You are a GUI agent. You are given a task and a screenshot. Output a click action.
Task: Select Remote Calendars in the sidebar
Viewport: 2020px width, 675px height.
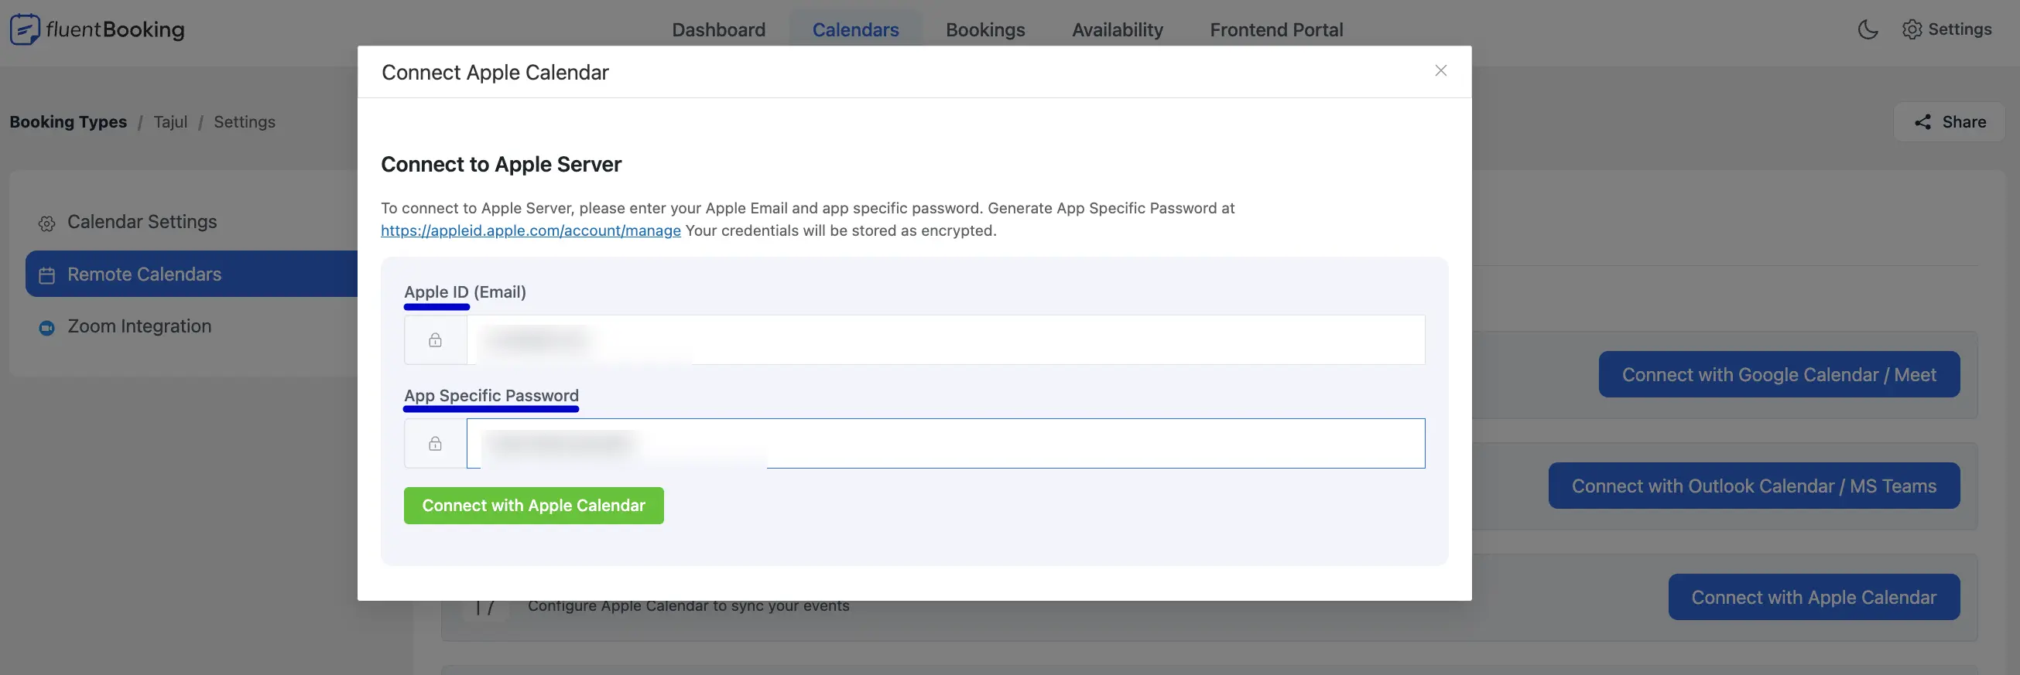[x=191, y=274]
